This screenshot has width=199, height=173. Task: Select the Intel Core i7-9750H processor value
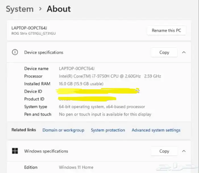click(x=110, y=76)
